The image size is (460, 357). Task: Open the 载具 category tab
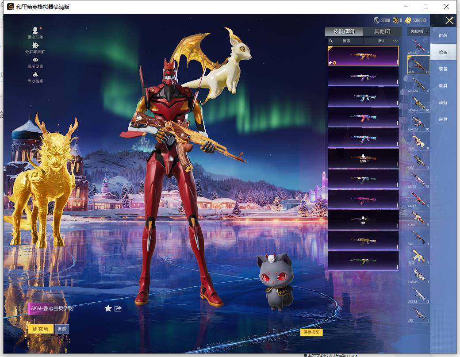tap(443, 86)
